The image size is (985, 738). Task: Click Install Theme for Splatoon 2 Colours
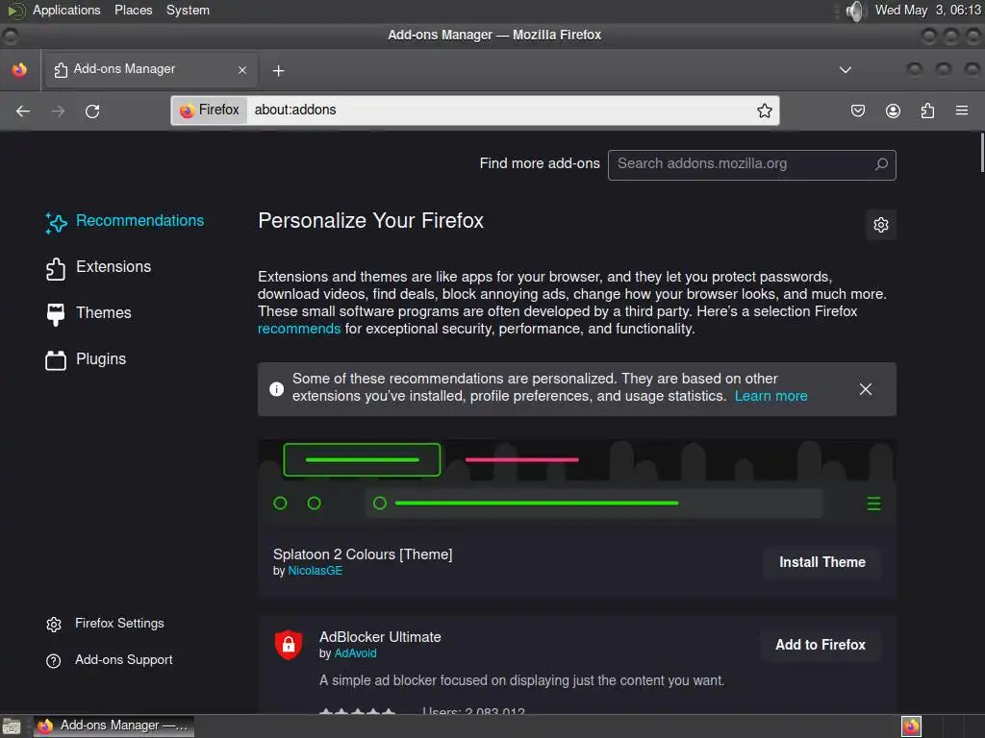822,562
